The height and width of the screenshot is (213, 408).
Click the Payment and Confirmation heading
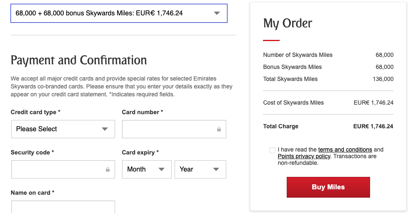click(x=79, y=60)
